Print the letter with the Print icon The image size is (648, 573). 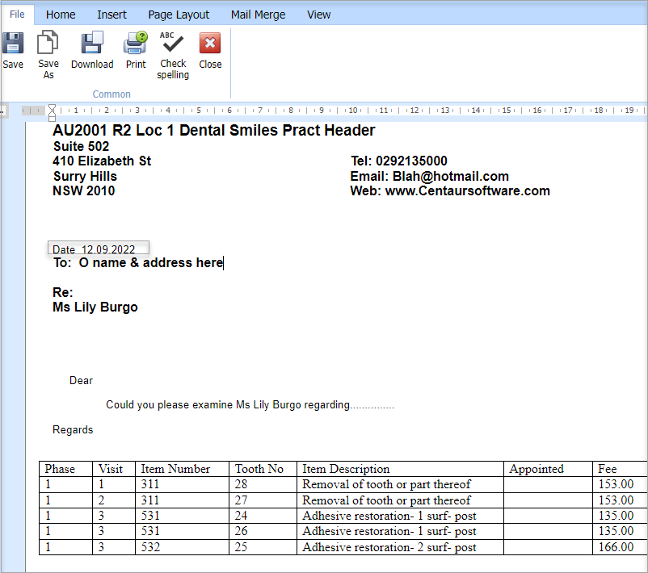click(x=136, y=43)
